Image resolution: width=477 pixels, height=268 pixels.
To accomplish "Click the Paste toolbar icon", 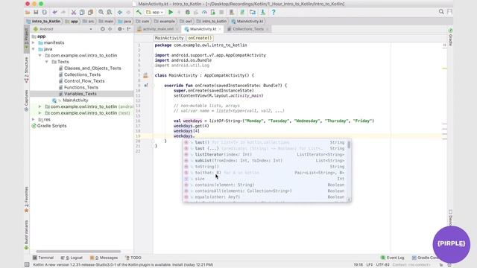I will click(90, 12).
